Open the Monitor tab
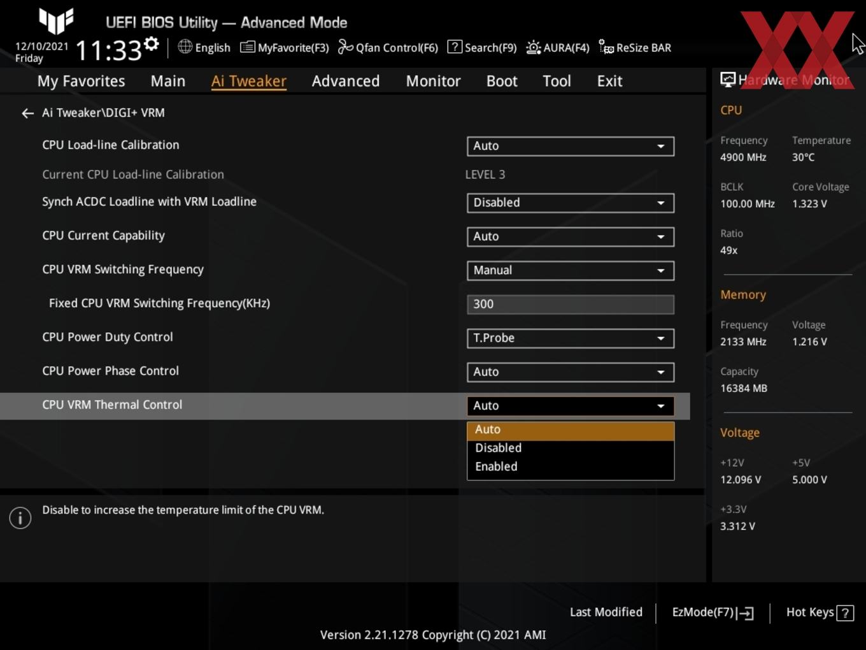 (433, 81)
